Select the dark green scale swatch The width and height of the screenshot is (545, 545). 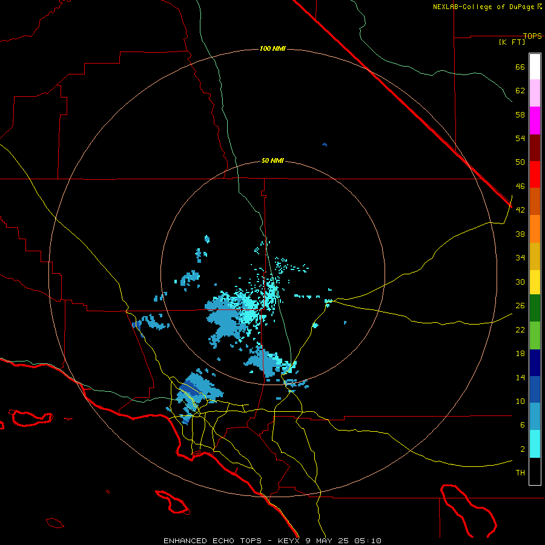tap(535, 308)
